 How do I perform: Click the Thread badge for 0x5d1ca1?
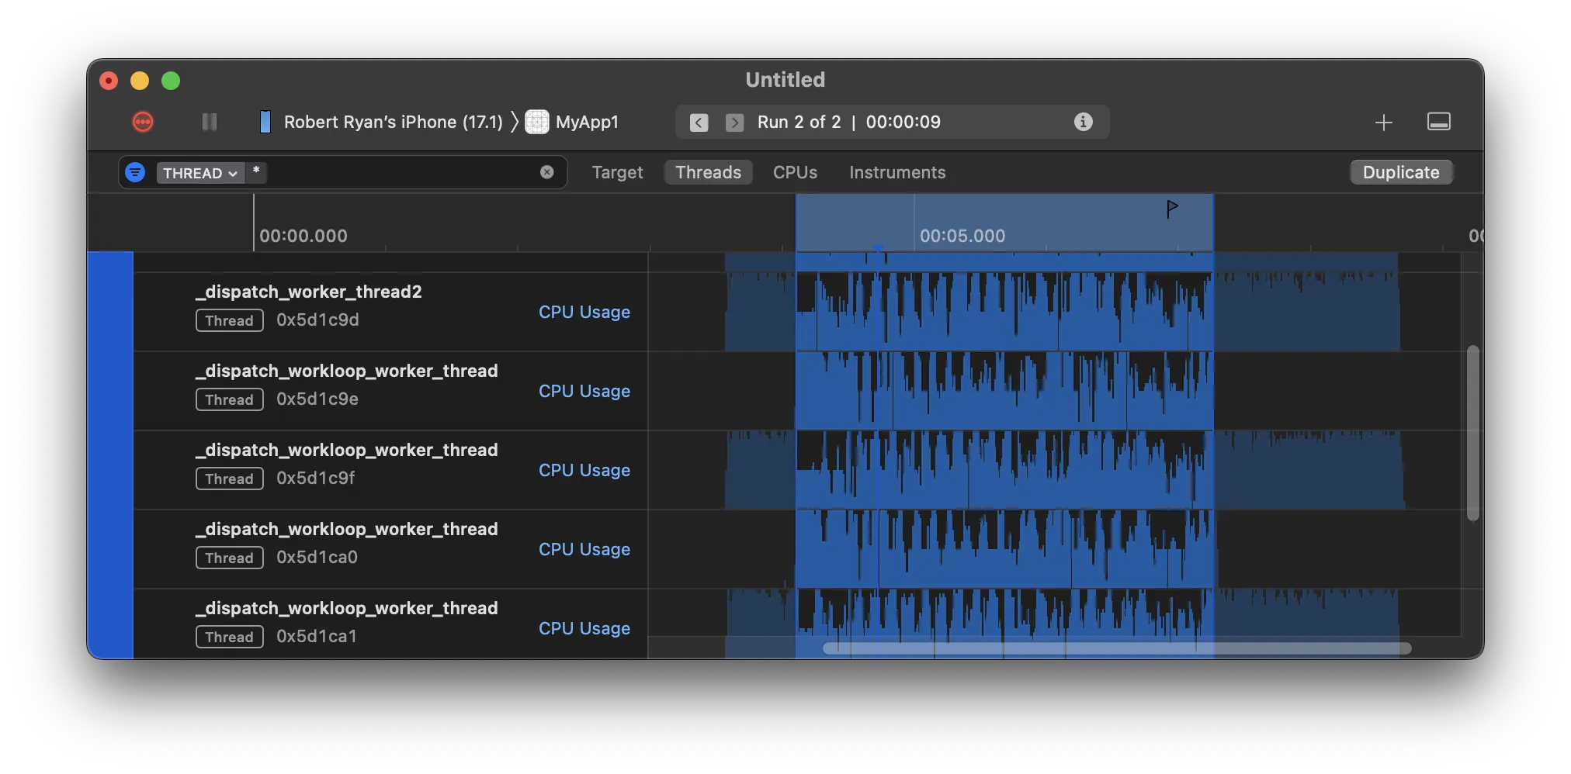(230, 637)
